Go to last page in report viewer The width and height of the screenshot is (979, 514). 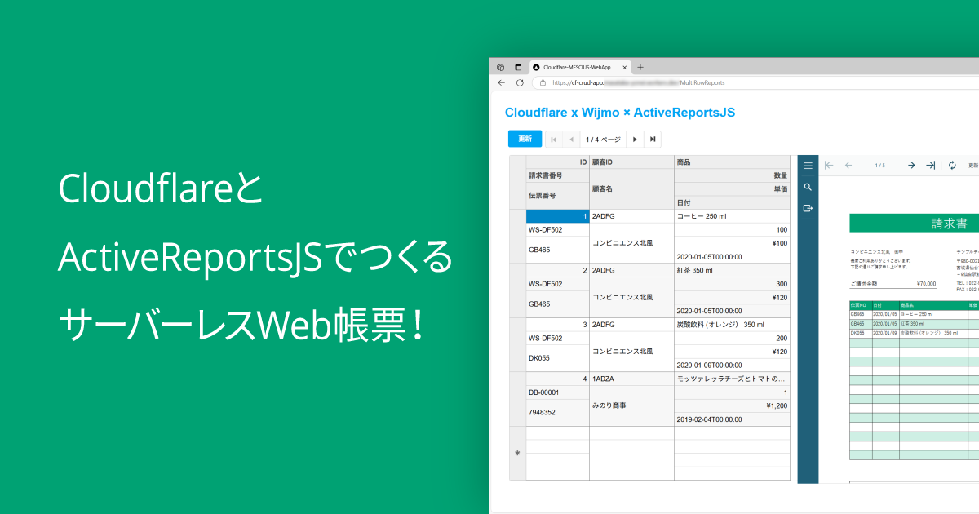(931, 166)
